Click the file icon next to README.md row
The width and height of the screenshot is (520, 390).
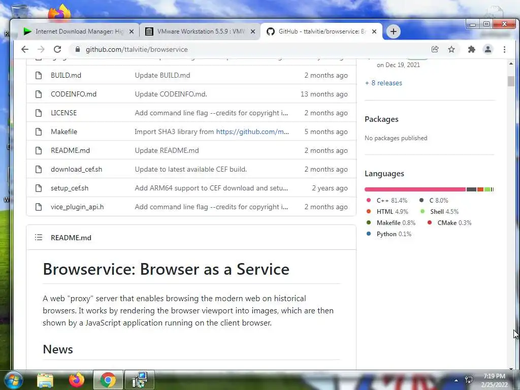[x=39, y=150]
